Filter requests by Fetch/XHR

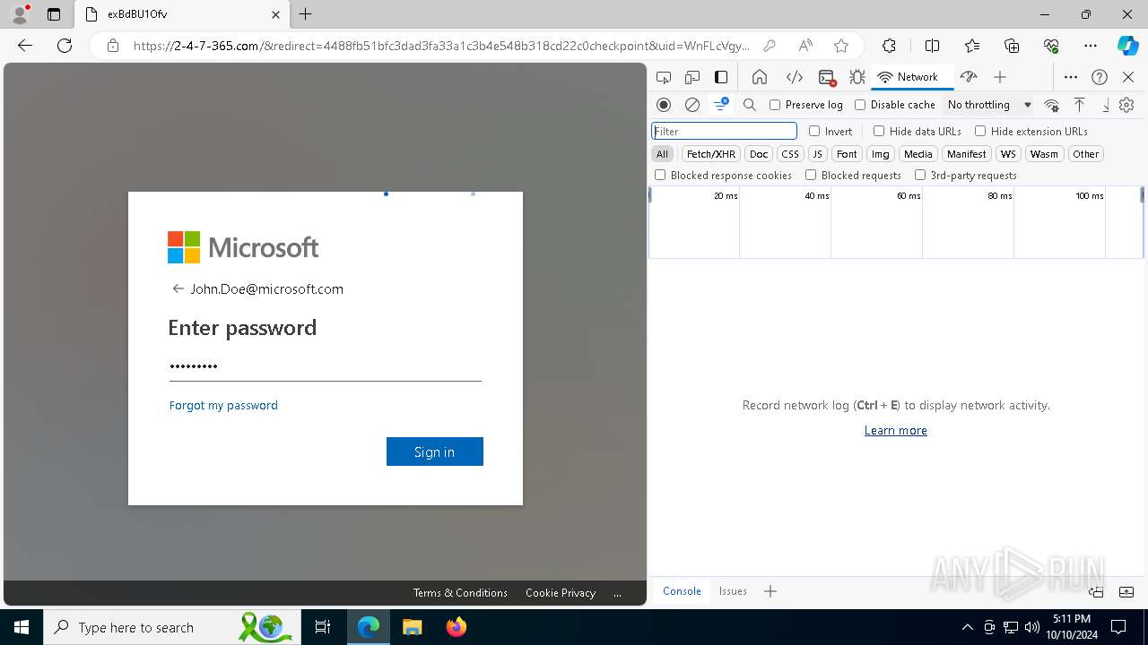(711, 154)
